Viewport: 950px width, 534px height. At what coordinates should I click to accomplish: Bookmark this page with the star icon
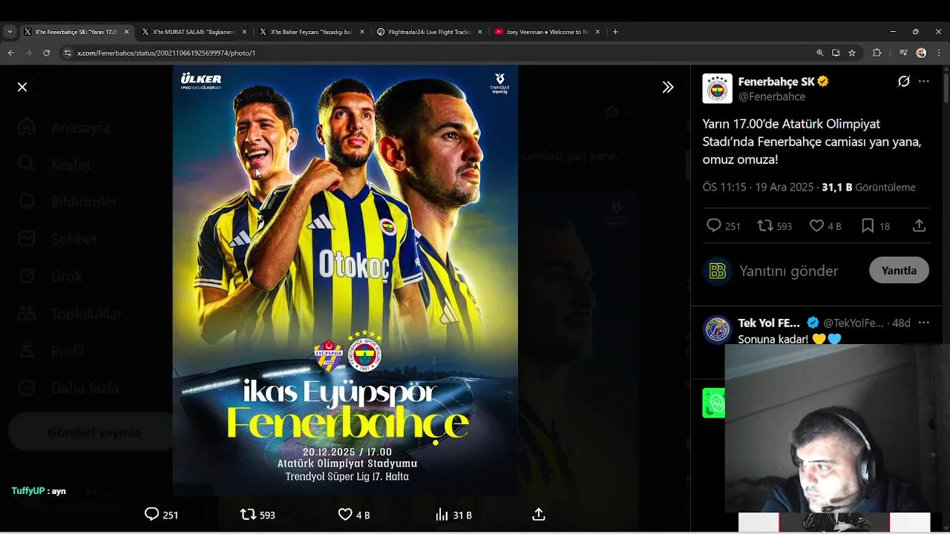[x=852, y=53]
